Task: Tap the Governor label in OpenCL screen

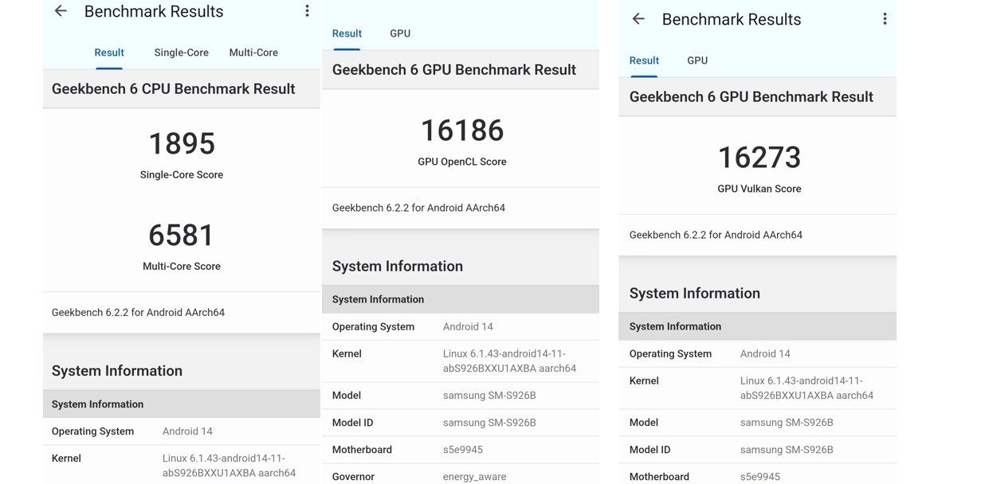Action: (353, 477)
